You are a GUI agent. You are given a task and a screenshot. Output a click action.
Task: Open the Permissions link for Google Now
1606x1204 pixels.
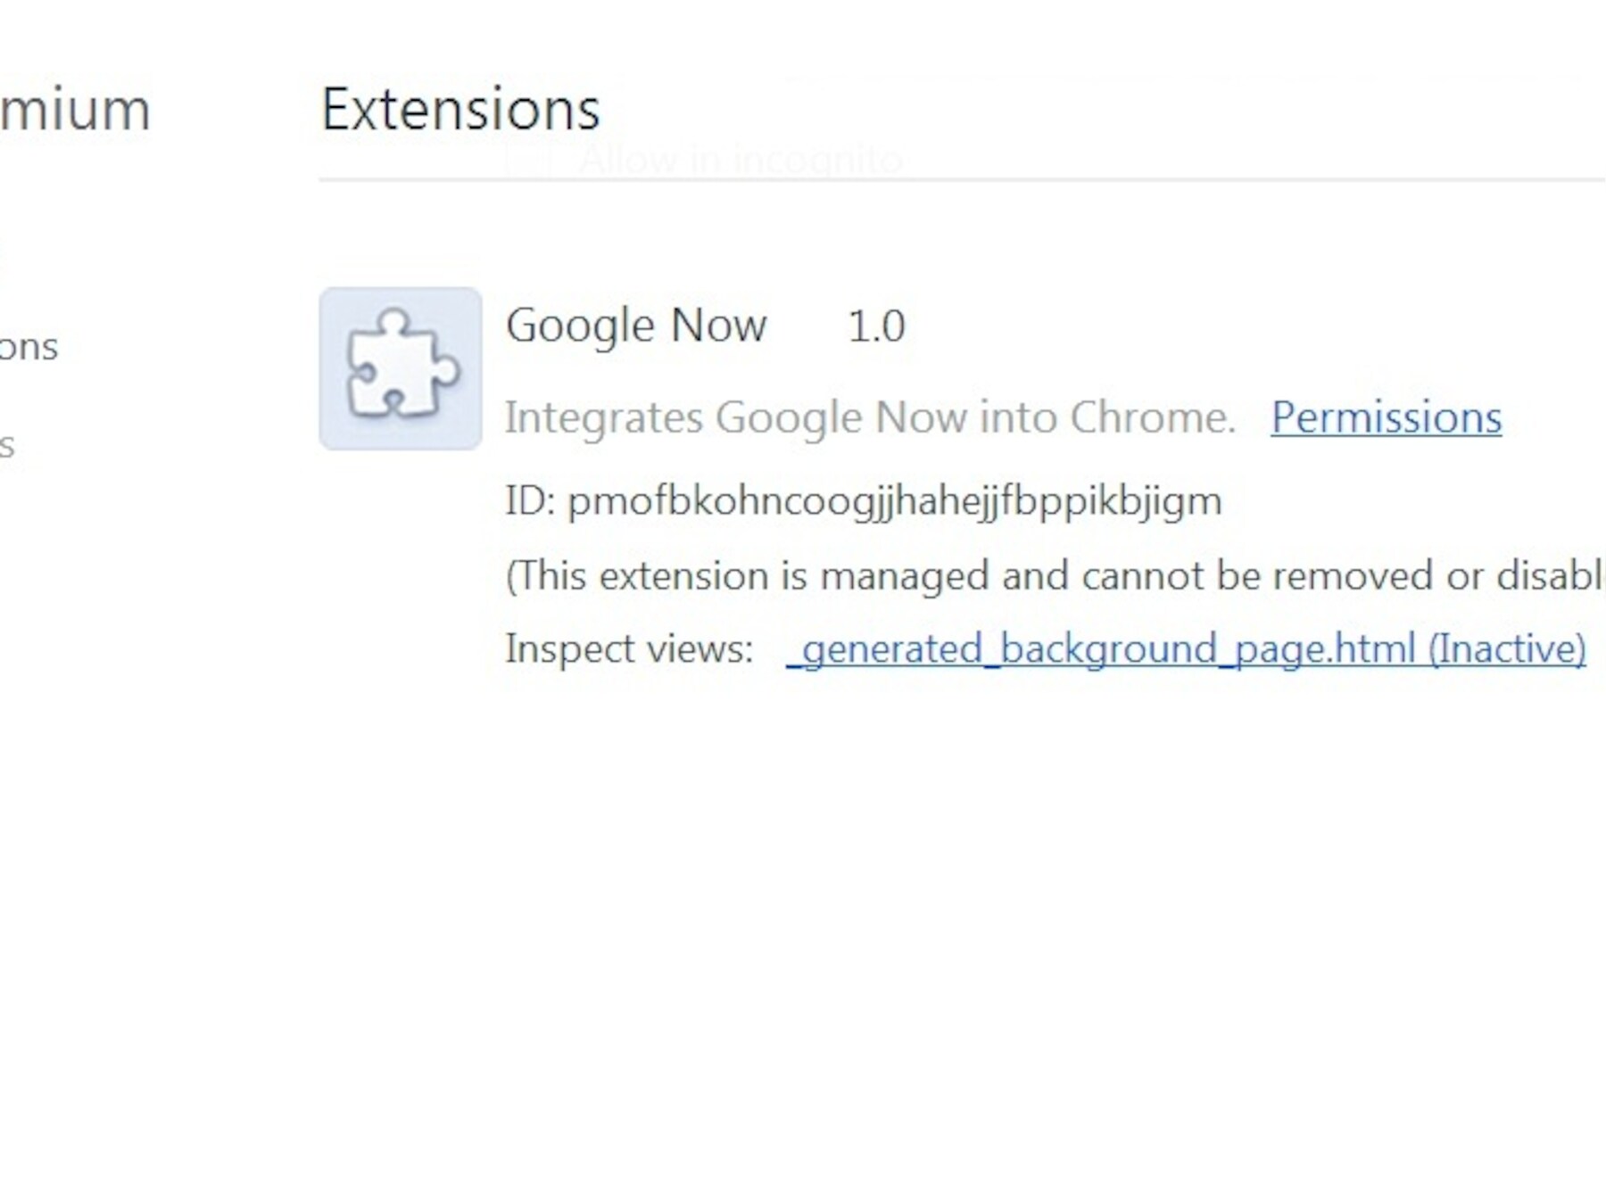[1386, 417]
